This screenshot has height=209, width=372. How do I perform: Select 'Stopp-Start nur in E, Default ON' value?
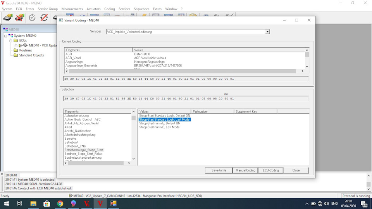160,123
